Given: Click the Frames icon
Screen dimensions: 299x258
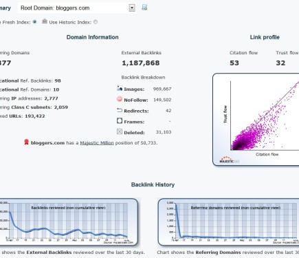Looking at the screenshot, I should tap(120, 120).
